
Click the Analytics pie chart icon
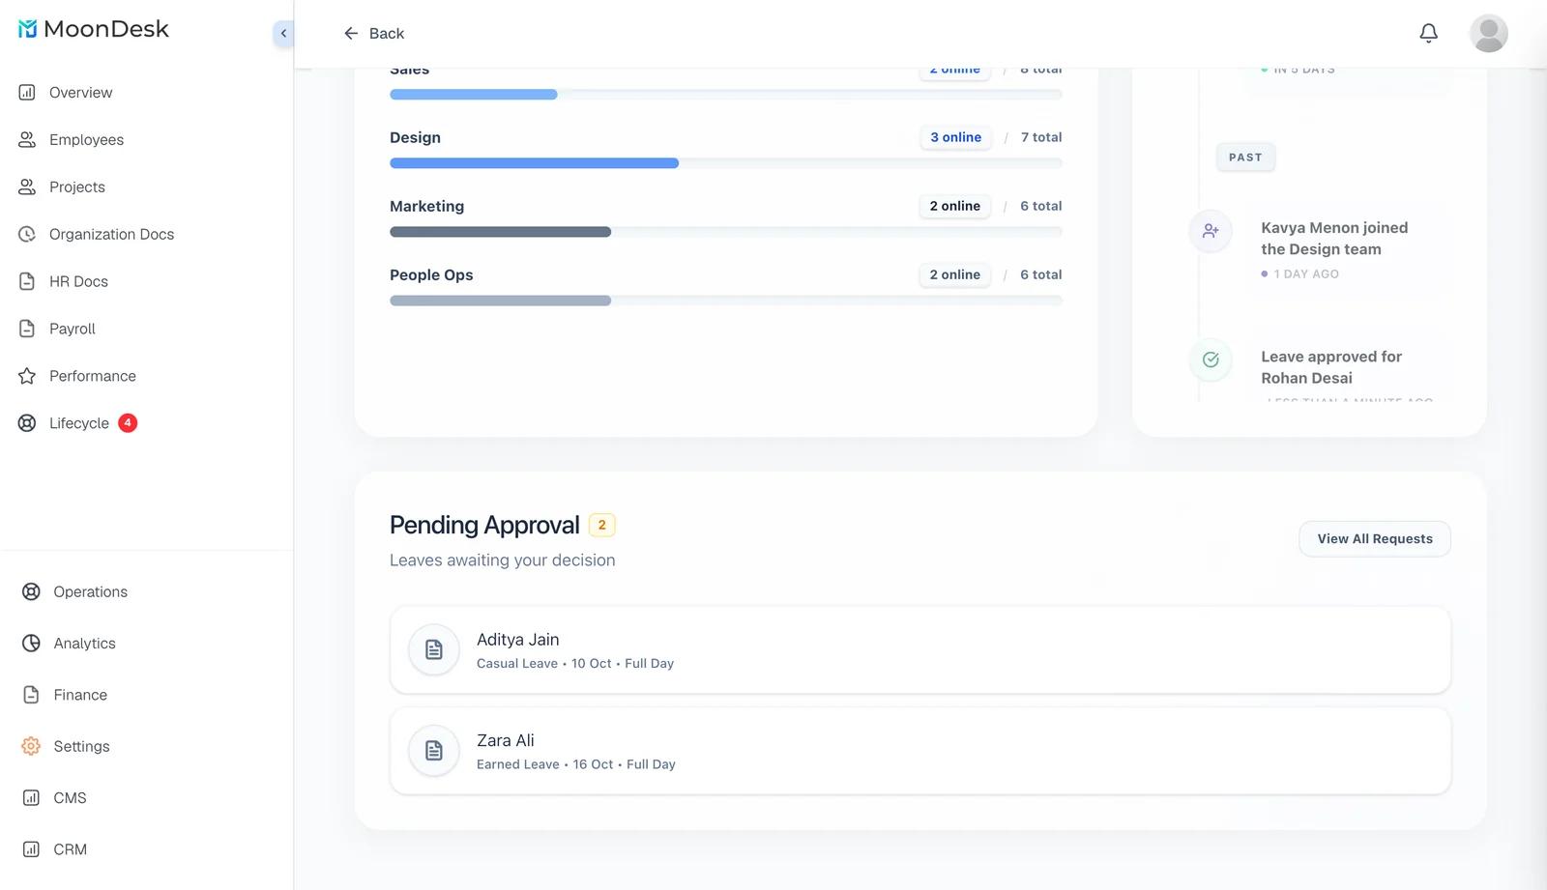click(31, 644)
